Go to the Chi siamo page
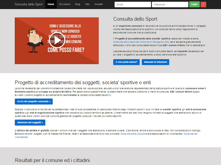 point(64,4)
